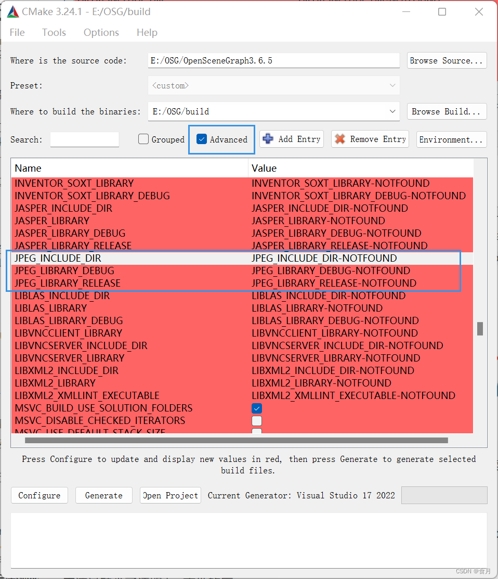Click the output log text area
This screenshot has width=498, height=579.
(248, 540)
